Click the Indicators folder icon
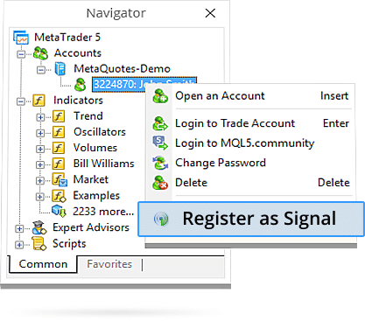Screen dimensions: 365x321 (x=39, y=101)
